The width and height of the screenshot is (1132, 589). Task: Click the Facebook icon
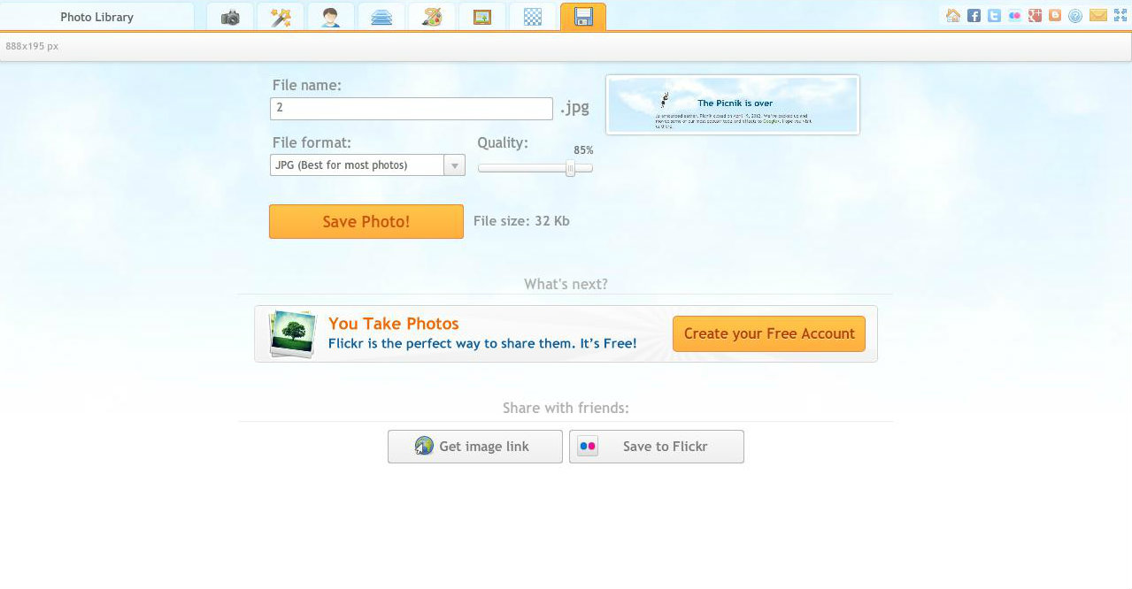(974, 15)
